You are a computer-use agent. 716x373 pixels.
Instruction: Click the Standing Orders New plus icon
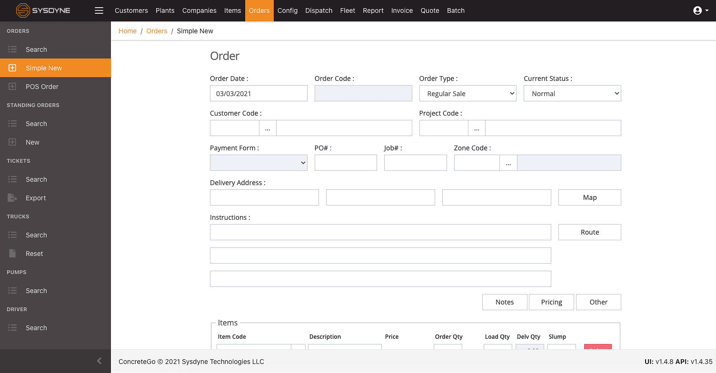tap(13, 142)
